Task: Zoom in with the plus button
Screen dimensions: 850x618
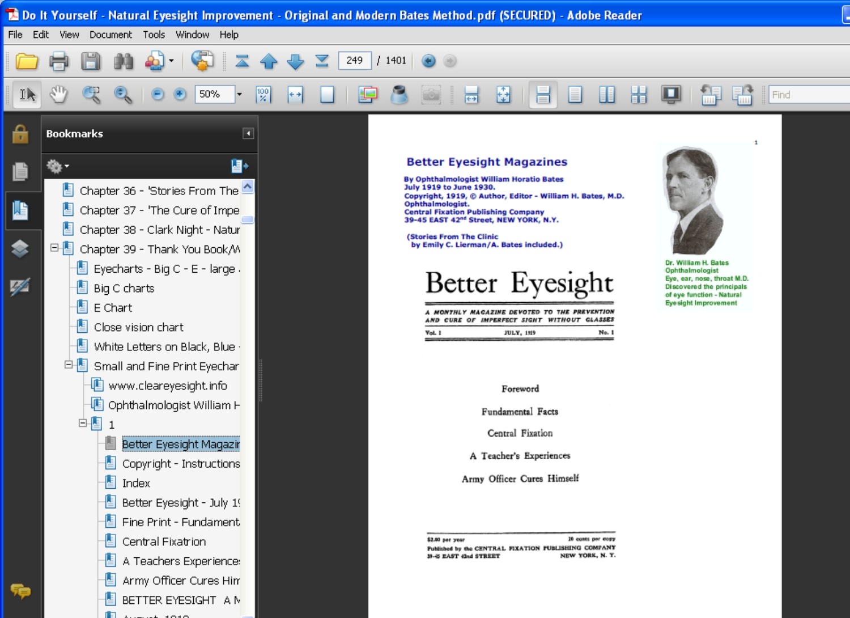Action: [x=180, y=94]
